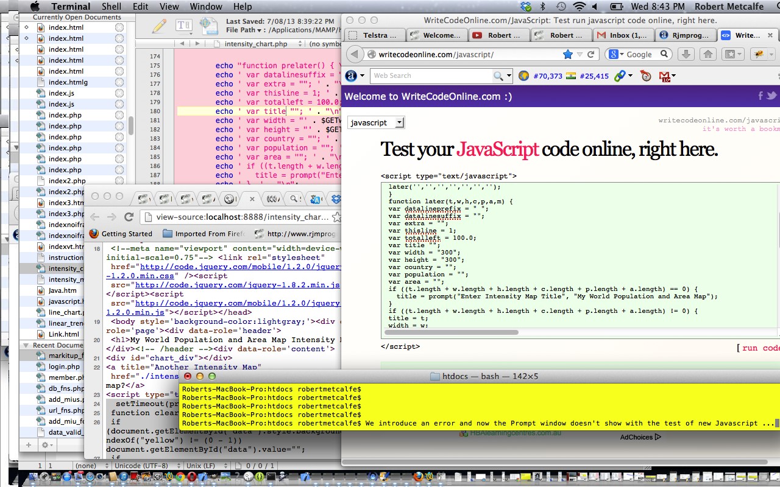Open gear action menu below TextWrangler documents list

pos(46,446)
